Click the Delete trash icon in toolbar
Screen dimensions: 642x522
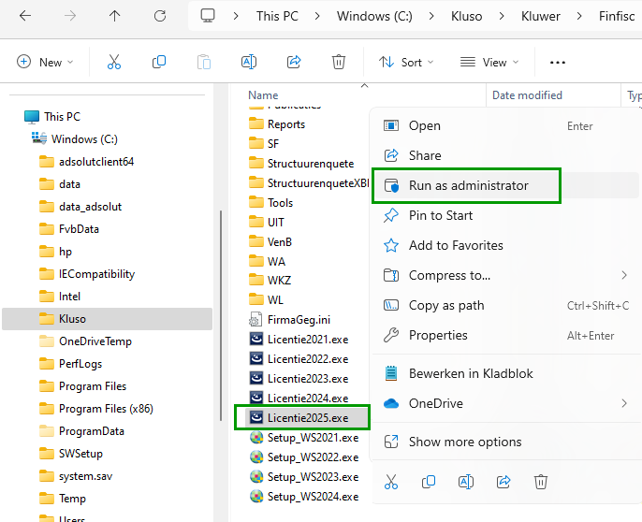point(339,62)
